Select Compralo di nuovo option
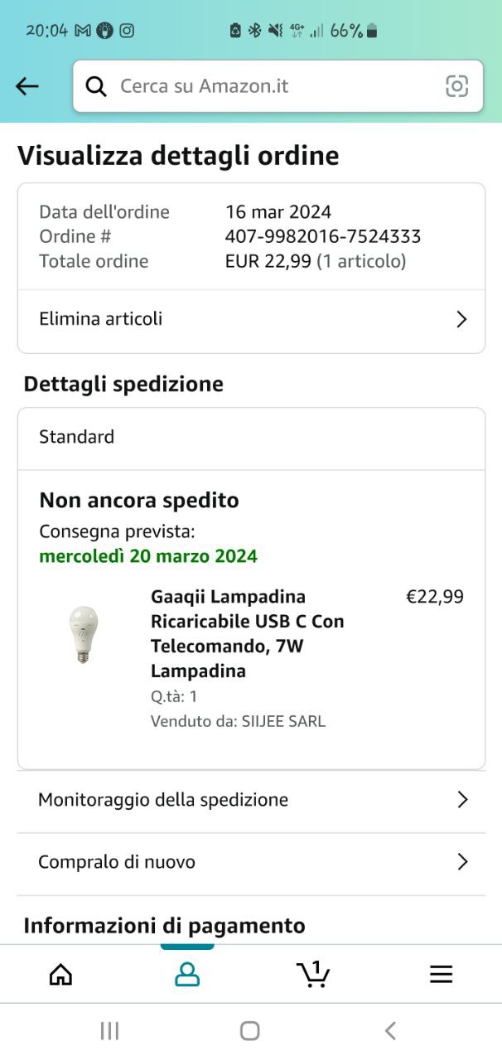The height and width of the screenshot is (1061, 502). click(117, 862)
